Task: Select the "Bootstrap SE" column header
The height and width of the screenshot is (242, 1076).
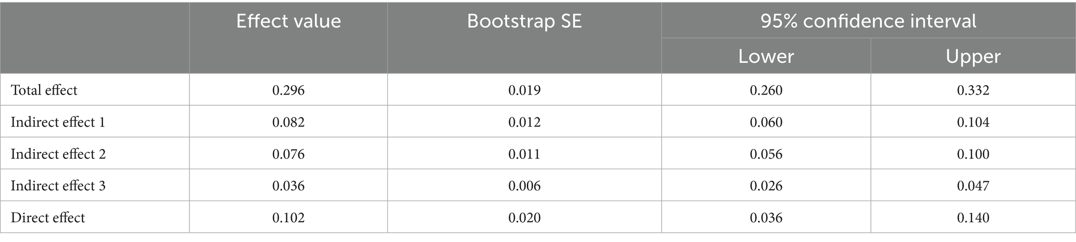Action: point(524,21)
